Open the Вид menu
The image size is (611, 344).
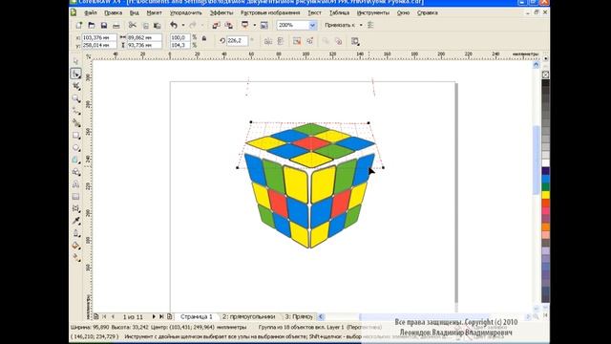tap(134, 12)
